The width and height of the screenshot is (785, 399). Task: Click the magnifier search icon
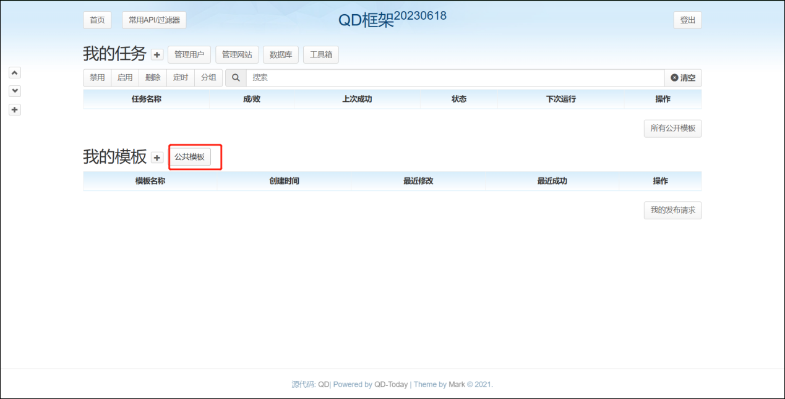236,78
